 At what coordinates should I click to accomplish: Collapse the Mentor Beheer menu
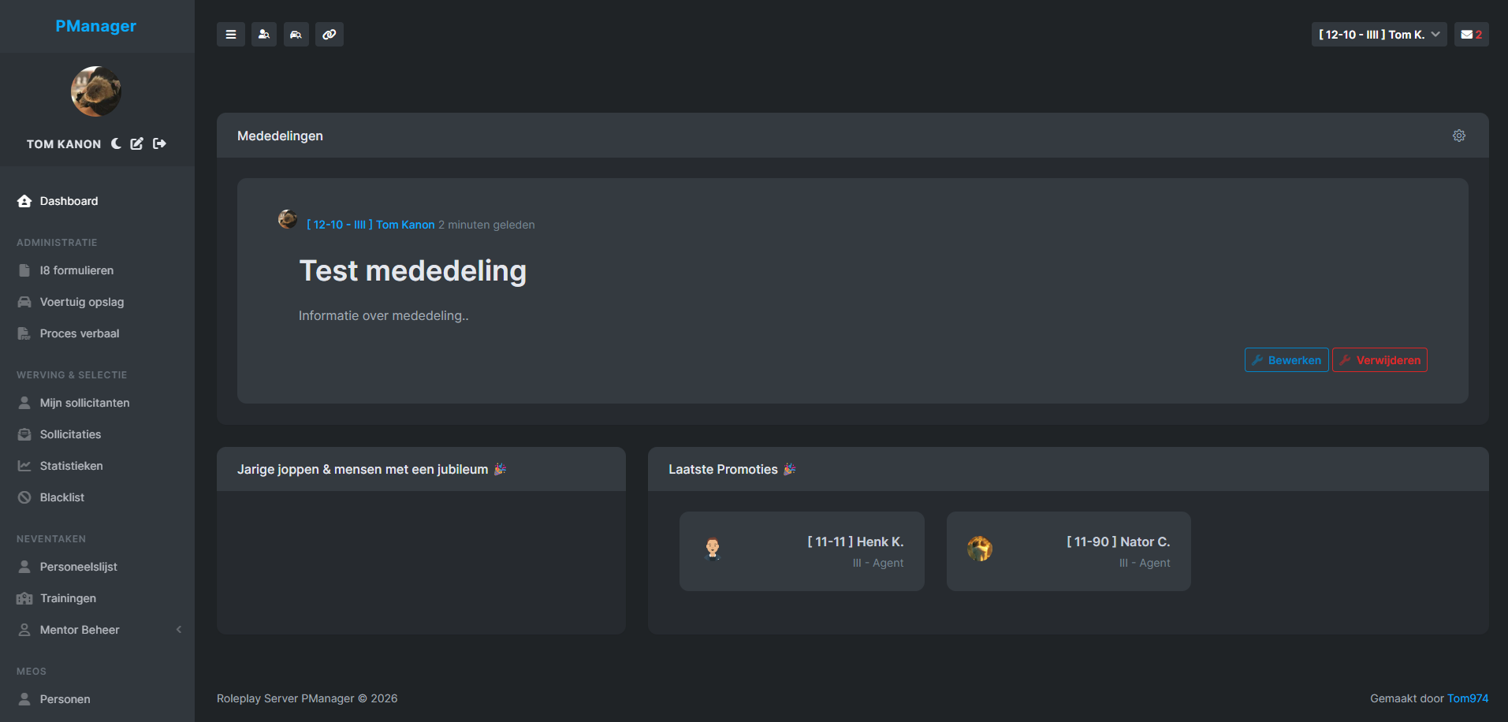coord(178,629)
